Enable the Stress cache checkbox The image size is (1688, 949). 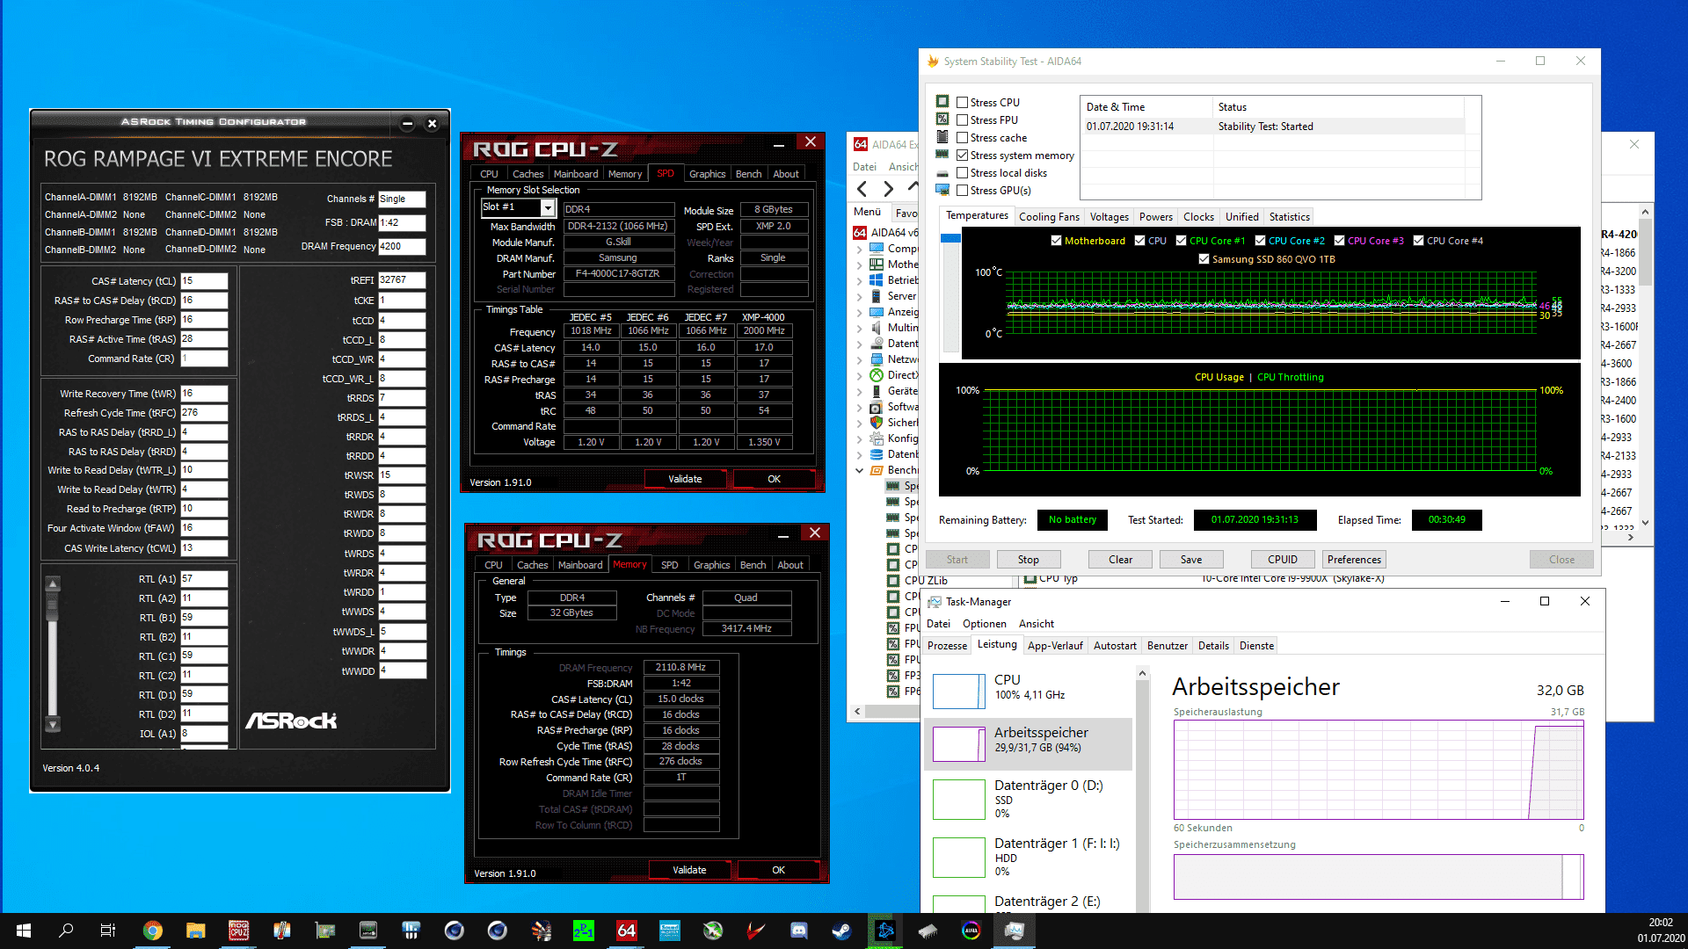tap(963, 138)
